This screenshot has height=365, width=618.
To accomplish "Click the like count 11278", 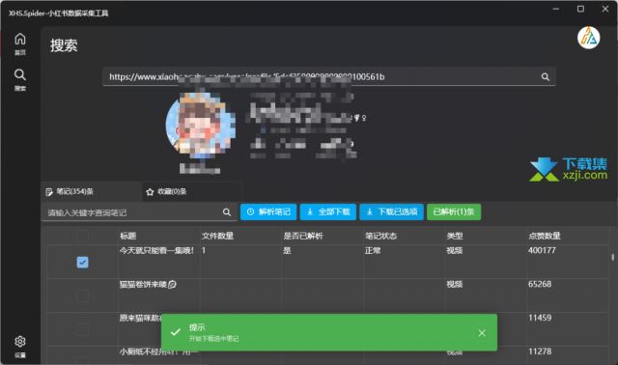I will (540, 351).
